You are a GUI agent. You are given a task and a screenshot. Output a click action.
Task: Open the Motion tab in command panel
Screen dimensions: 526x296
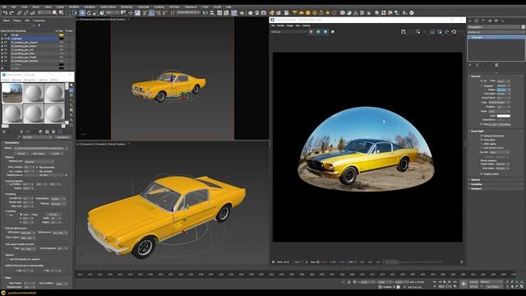[x=490, y=21]
